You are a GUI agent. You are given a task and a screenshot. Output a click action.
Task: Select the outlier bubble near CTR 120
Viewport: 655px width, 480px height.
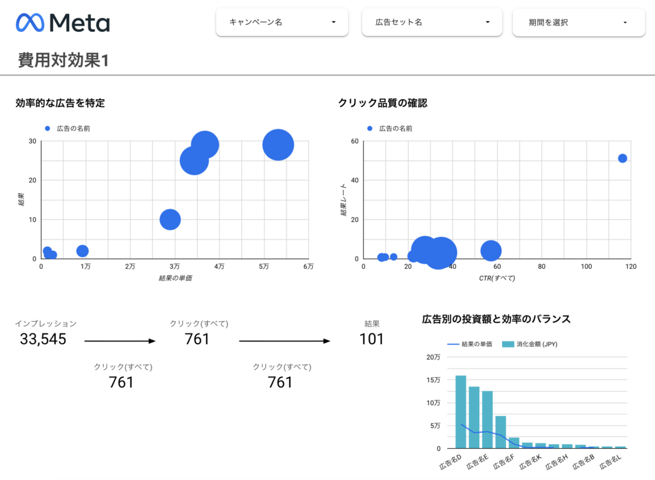coord(622,158)
